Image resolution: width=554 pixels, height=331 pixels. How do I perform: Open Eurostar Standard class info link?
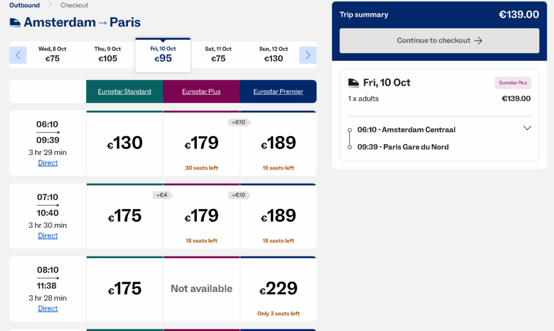click(x=124, y=91)
